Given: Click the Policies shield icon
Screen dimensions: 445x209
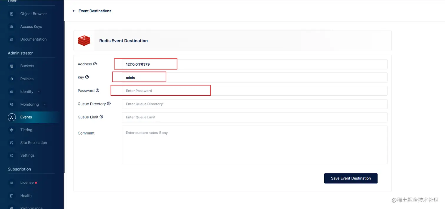Looking at the screenshot, I should 12,79.
